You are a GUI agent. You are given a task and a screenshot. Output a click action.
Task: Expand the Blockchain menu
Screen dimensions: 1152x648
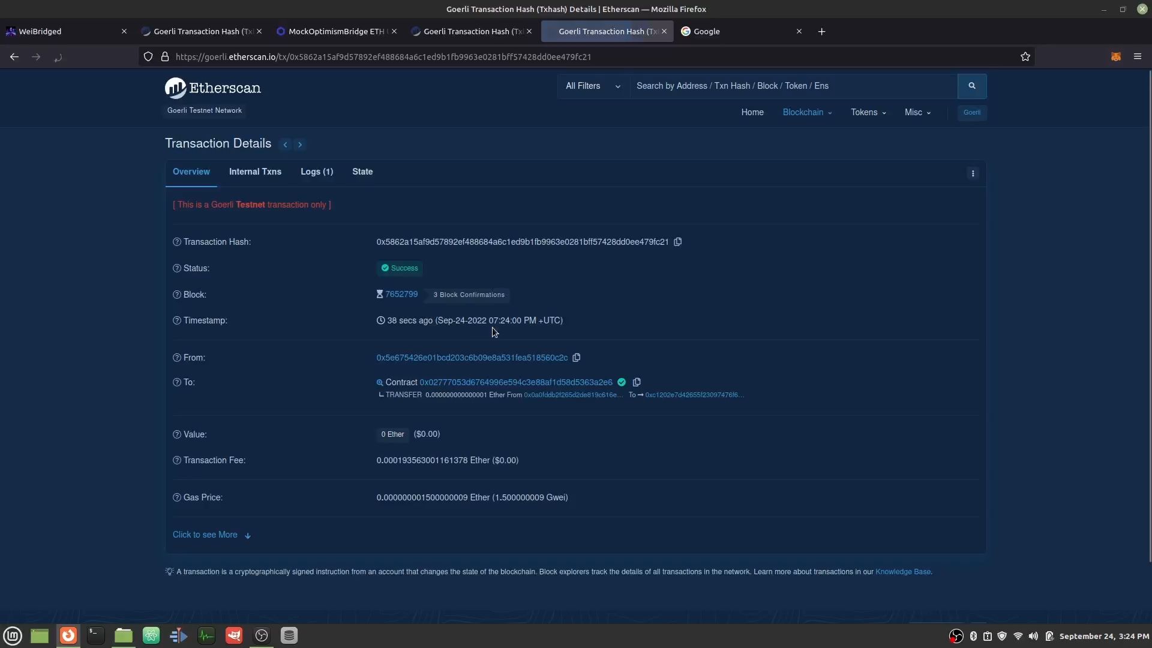pos(807,112)
